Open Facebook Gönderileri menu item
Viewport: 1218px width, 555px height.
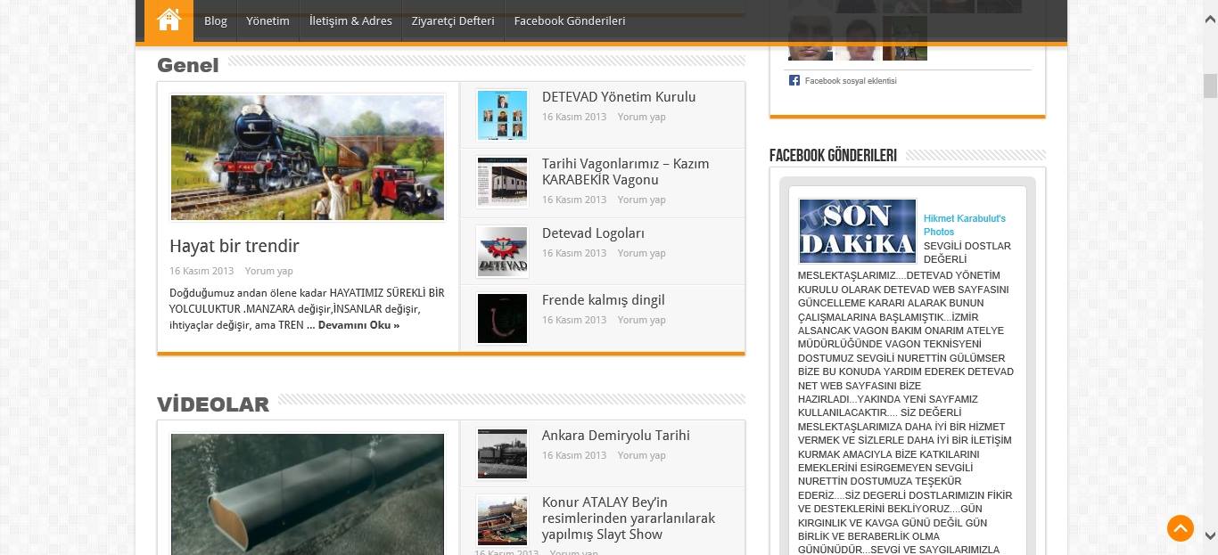pos(570,20)
